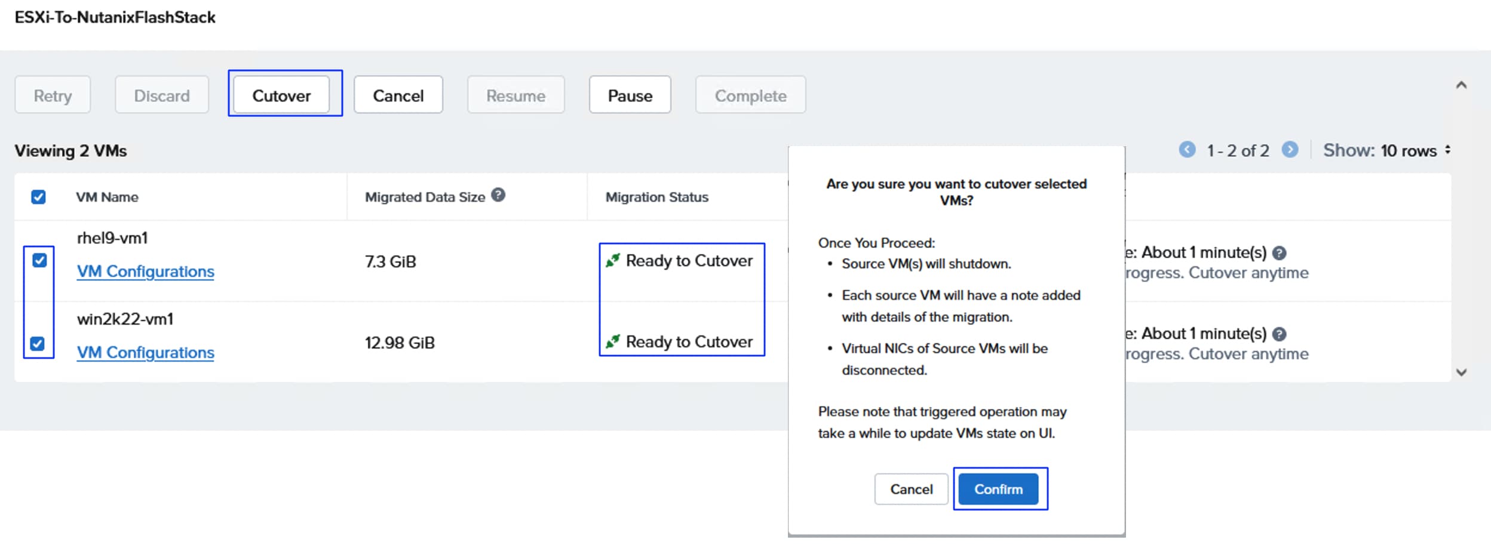Click the win2k22-vm1 Ready to Cutover status icon
Viewport: 1491px width, 549px height.
[612, 342]
